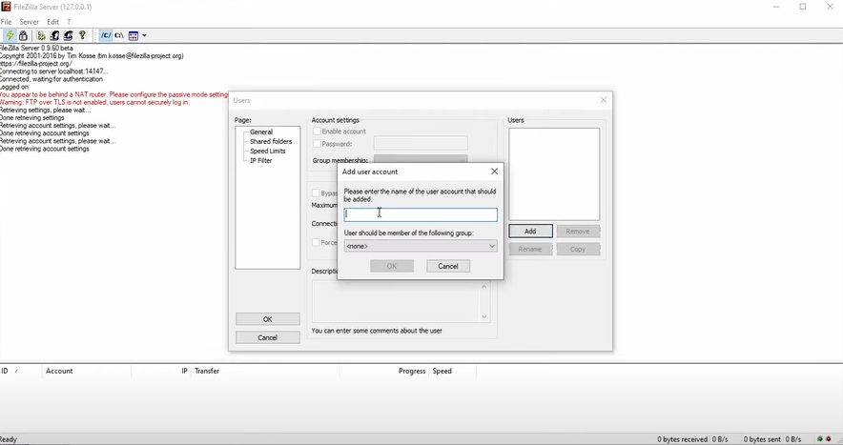Minimize the FileZilla Server window
Image resolution: width=843 pixels, height=445 pixels.
click(776, 7)
